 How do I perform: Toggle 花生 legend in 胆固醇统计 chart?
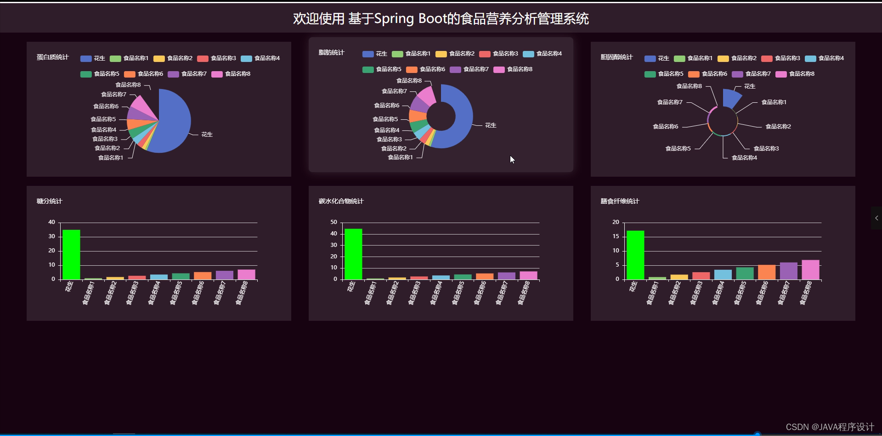657,58
